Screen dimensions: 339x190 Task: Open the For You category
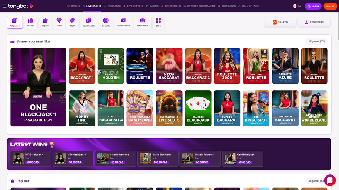pyautogui.click(x=30, y=22)
